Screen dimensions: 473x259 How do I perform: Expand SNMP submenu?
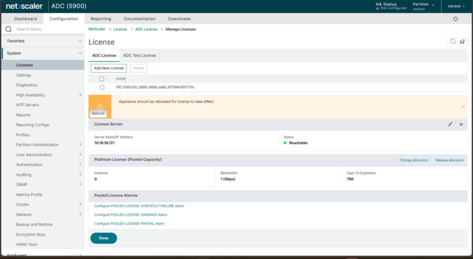click(80, 184)
